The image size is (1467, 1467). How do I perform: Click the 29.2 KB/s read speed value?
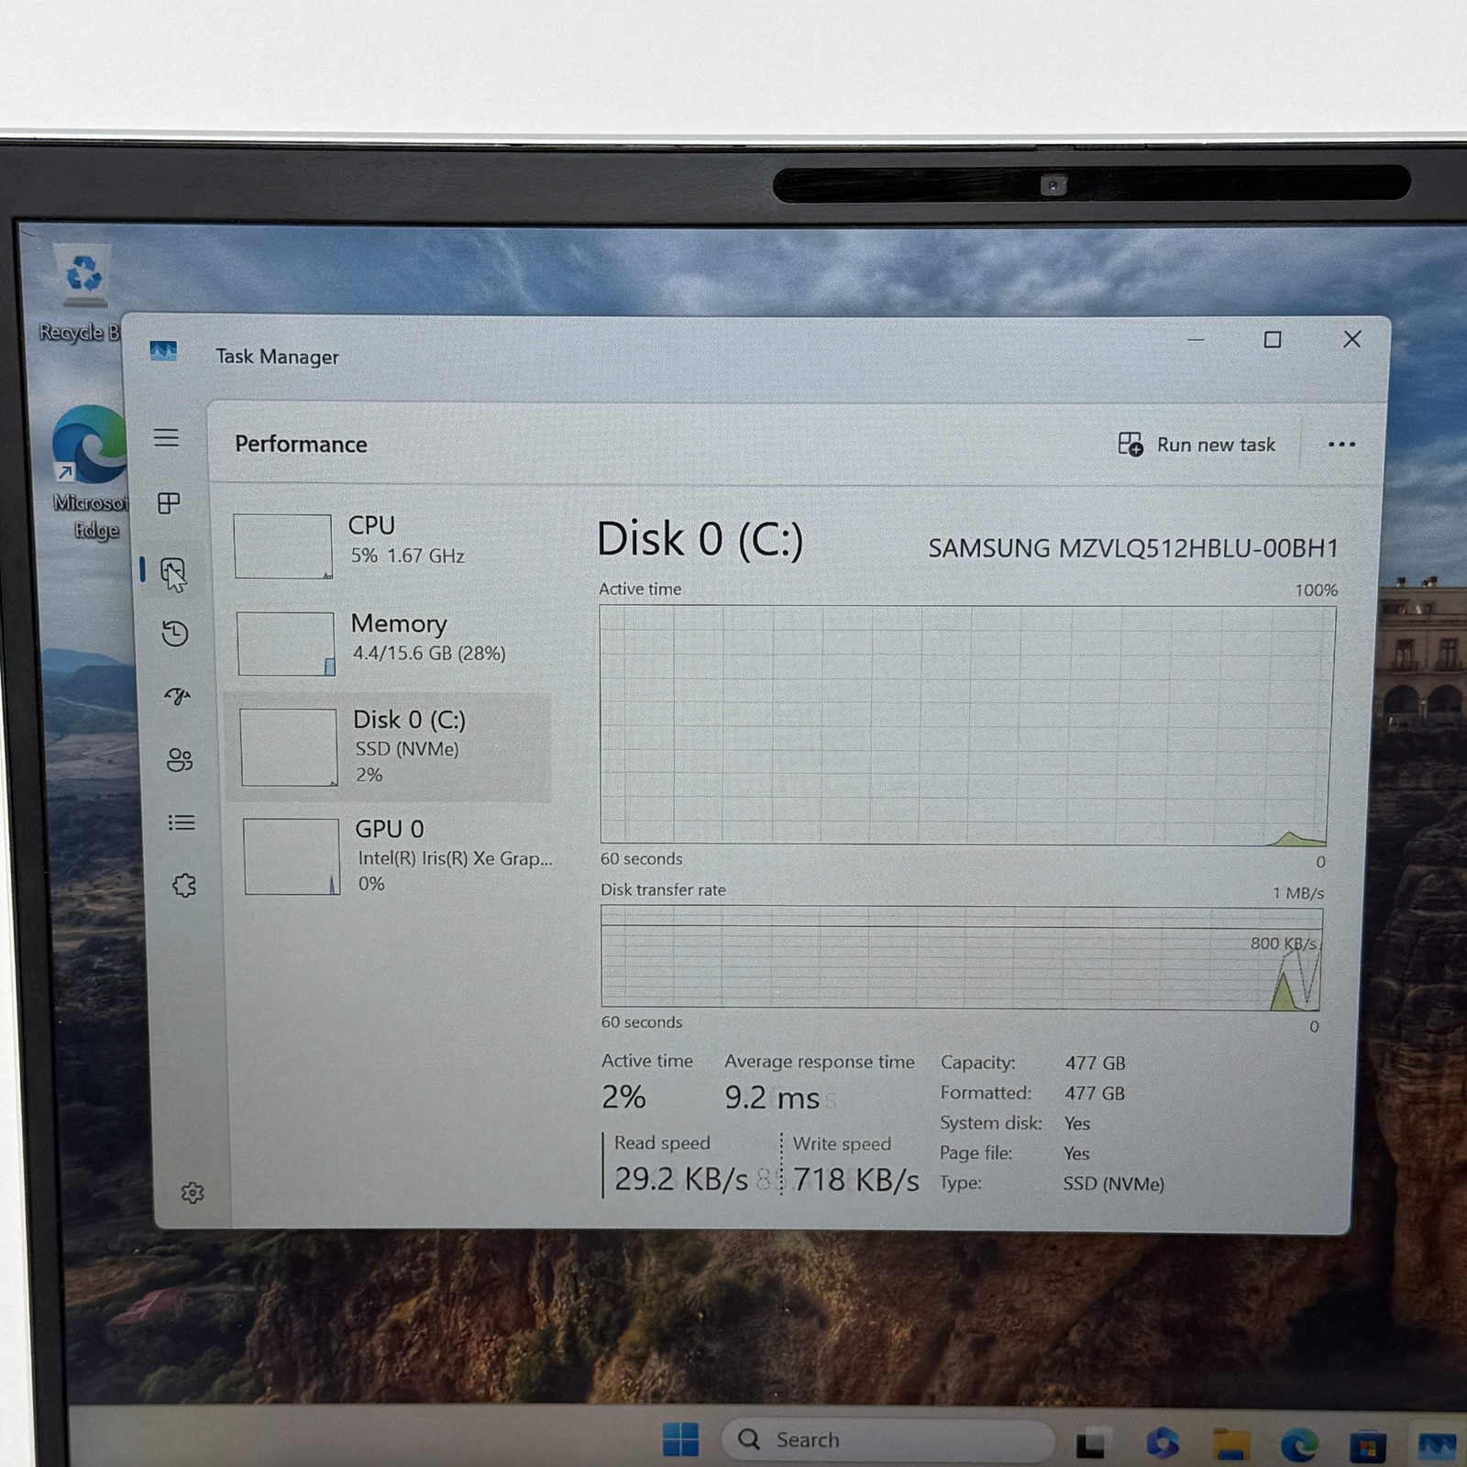[x=681, y=1179]
